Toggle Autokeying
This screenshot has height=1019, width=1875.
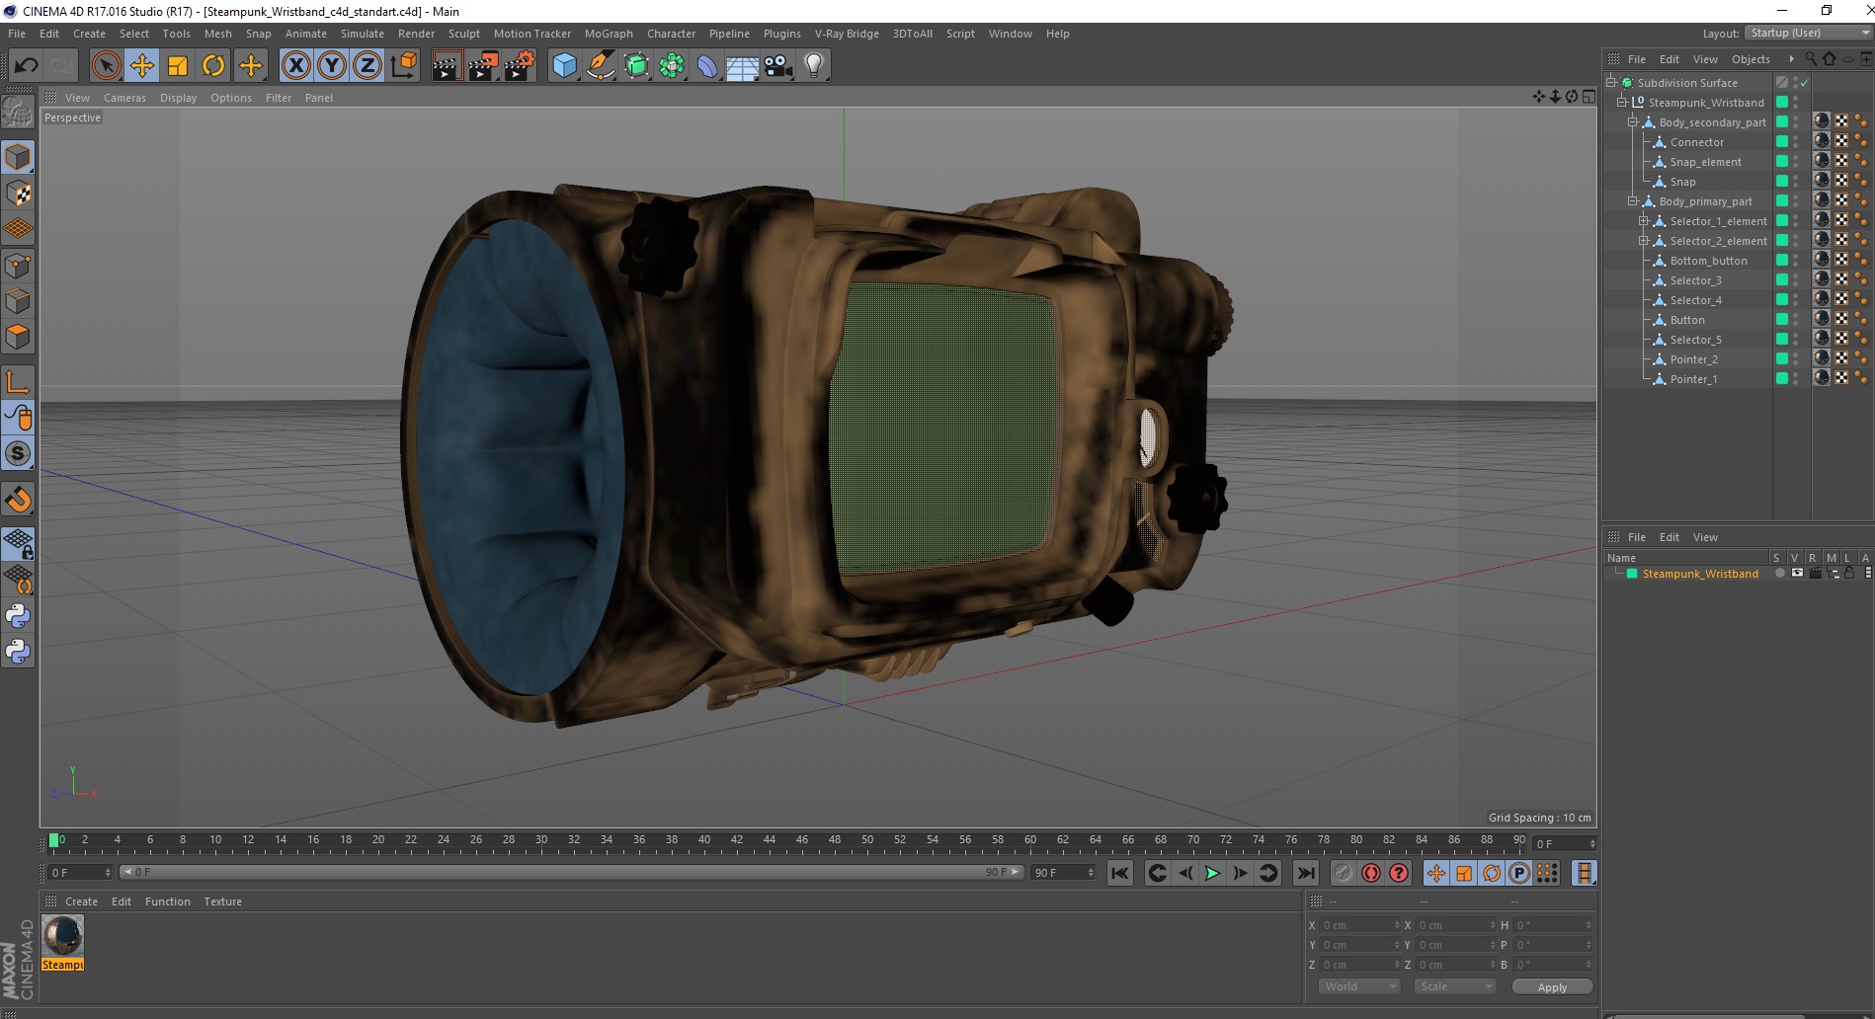point(1371,873)
